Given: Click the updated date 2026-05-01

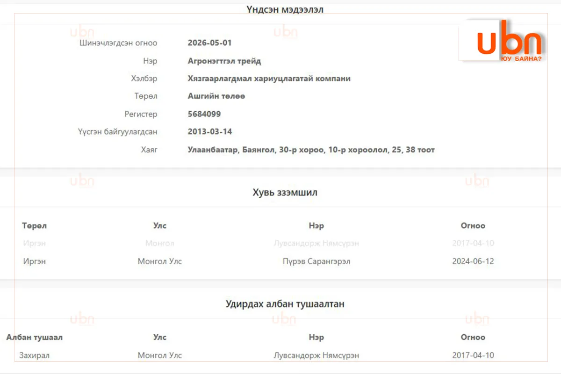Looking at the screenshot, I should pos(210,43).
